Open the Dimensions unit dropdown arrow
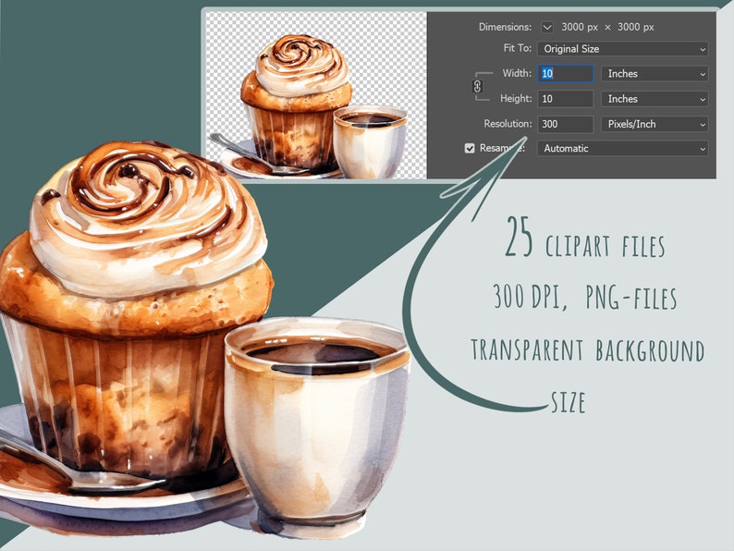This screenshot has width=734, height=551. click(547, 27)
